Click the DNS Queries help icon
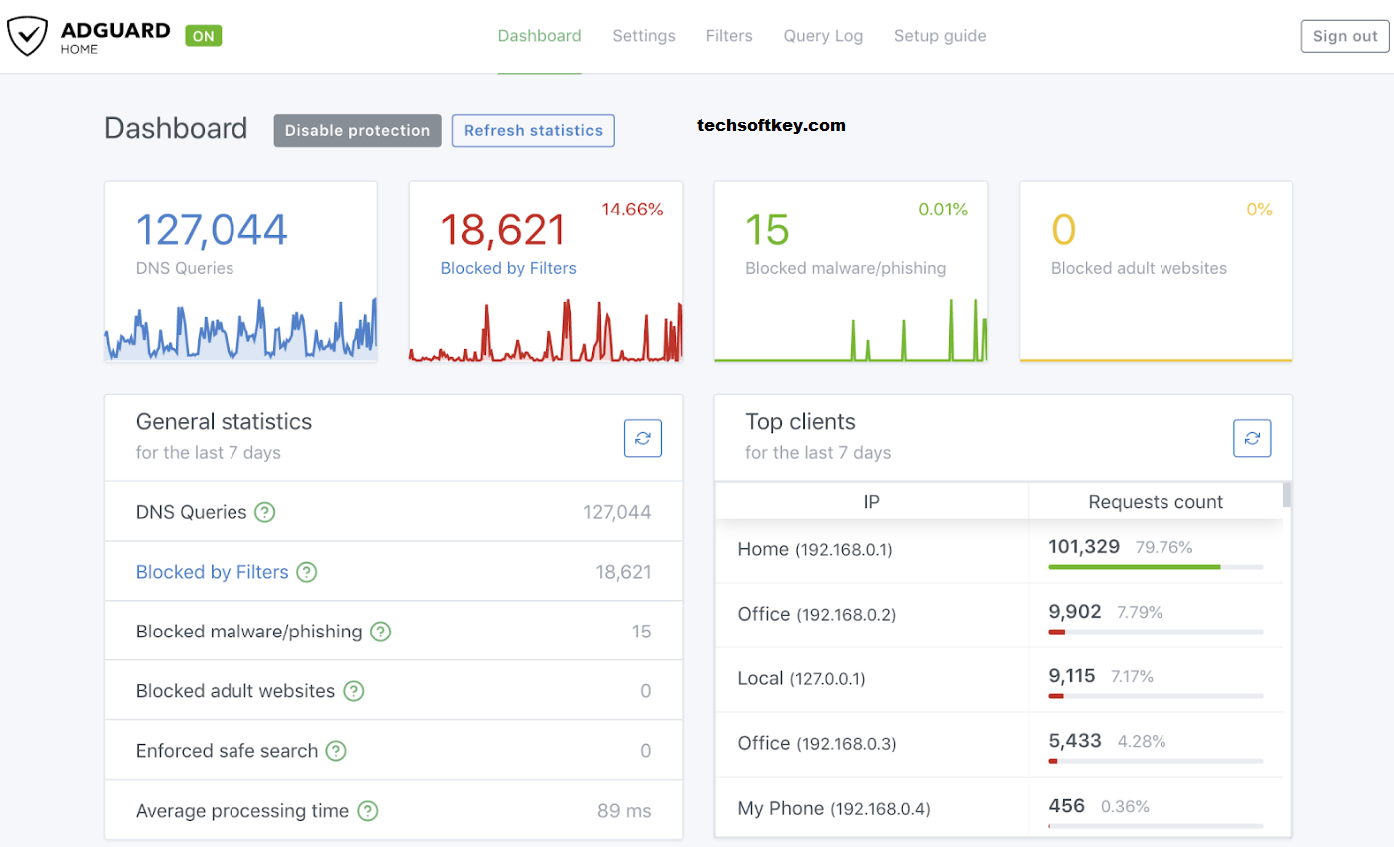 coord(264,512)
